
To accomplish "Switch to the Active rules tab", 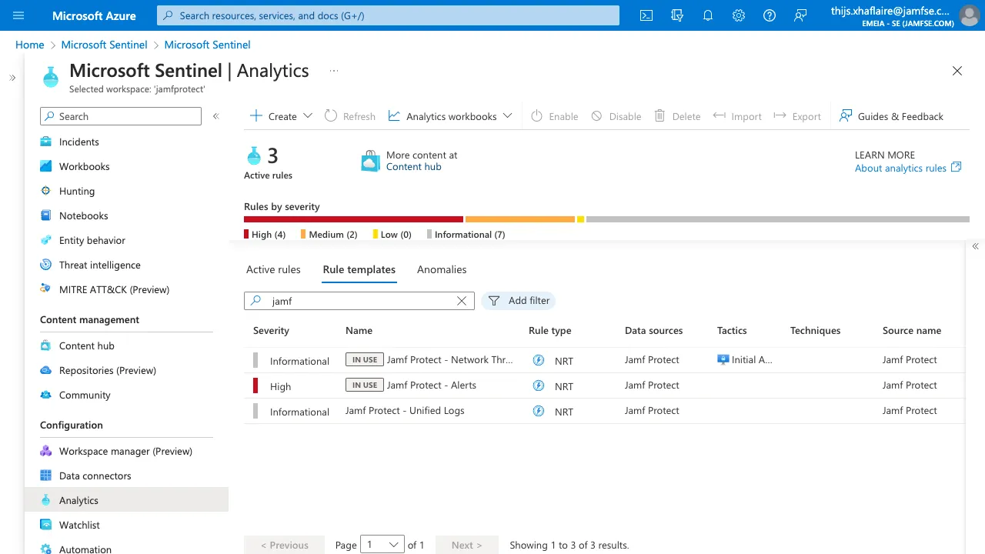I will click(x=273, y=269).
